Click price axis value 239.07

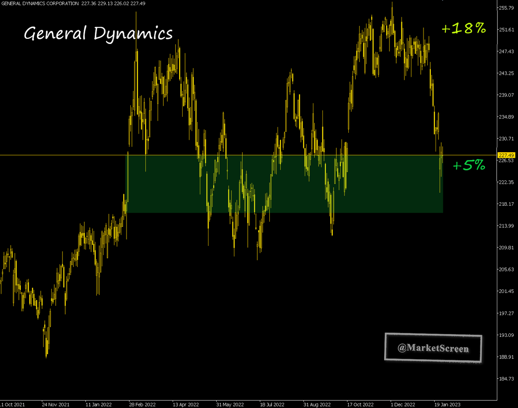click(x=506, y=95)
